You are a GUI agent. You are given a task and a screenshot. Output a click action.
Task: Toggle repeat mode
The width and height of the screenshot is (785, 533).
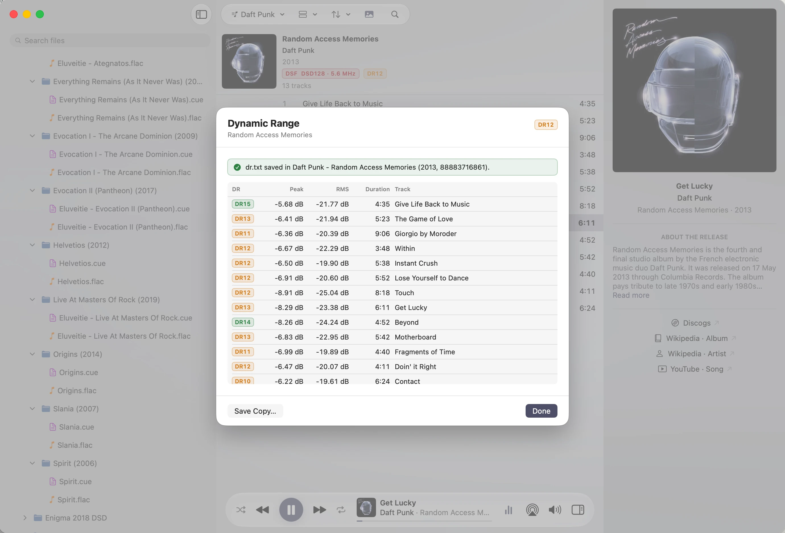click(341, 509)
